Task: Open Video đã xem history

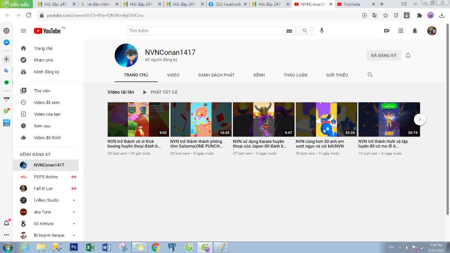Action: [46, 102]
